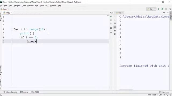The width and height of the screenshot is (172, 96).
Task: Click line number 1 in editor gutter
Action: tap(3, 17)
